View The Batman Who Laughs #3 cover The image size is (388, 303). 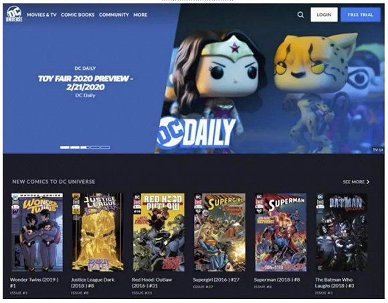(342, 232)
